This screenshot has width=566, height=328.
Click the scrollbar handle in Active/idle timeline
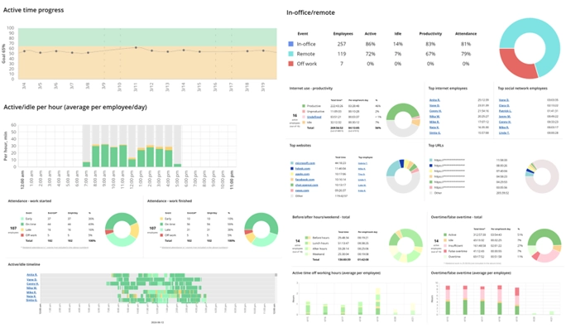click(x=276, y=275)
